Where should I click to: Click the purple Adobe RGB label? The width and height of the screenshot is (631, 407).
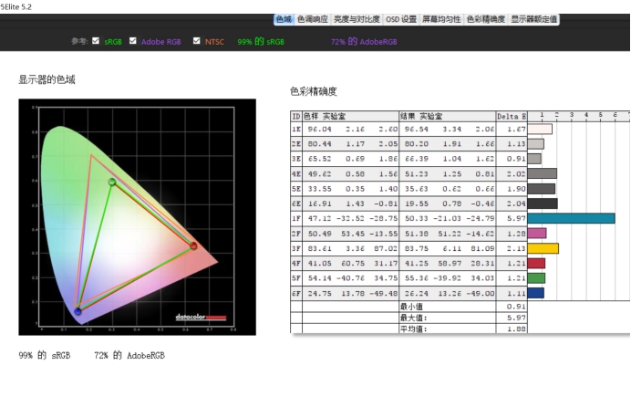click(161, 42)
